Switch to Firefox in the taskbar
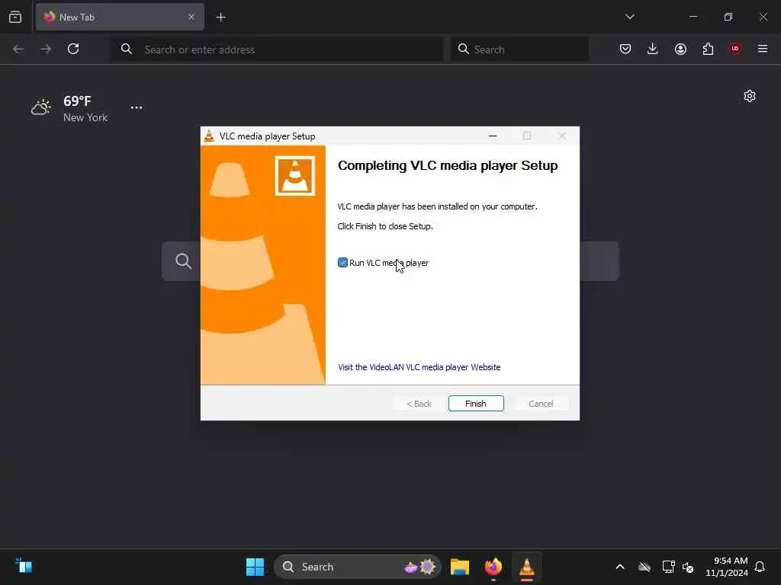781x585 pixels. 493,567
